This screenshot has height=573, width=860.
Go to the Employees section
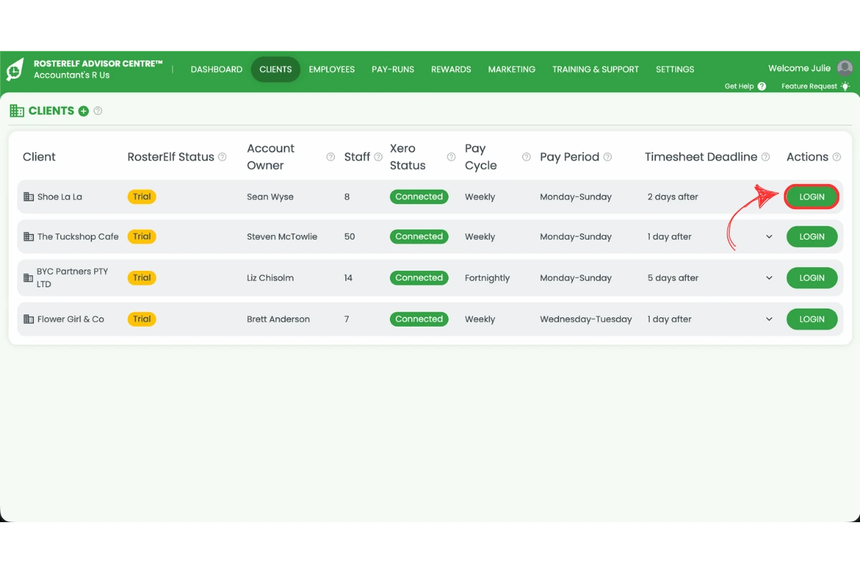click(x=332, y=69)
